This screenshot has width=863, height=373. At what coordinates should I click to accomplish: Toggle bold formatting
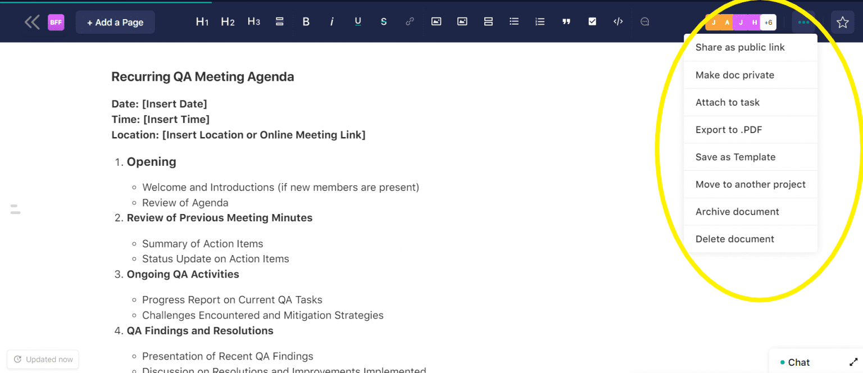306,21
